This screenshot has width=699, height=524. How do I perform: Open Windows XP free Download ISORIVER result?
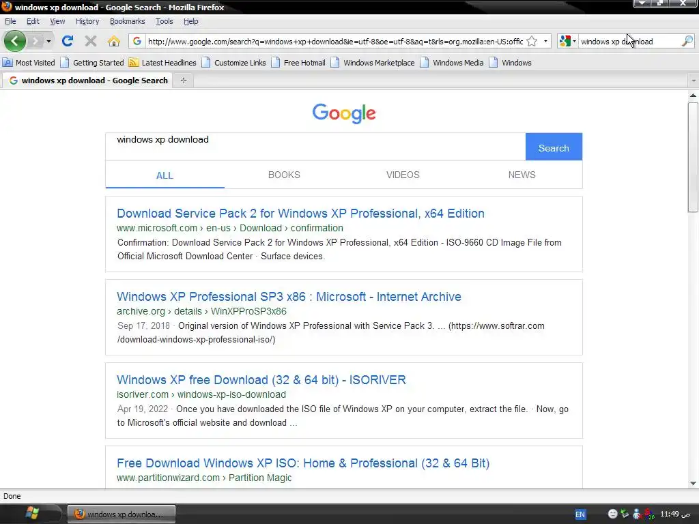261,380
